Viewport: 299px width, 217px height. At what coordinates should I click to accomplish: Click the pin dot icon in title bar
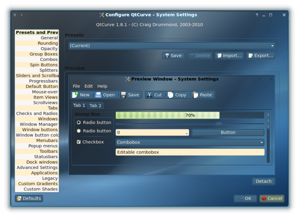click(22, 15)
